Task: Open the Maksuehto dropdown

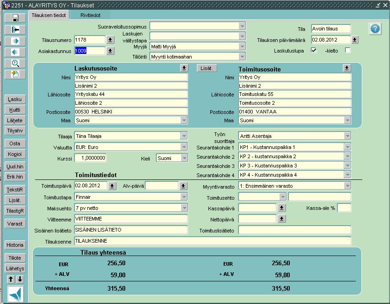Action: click(184, 208)
